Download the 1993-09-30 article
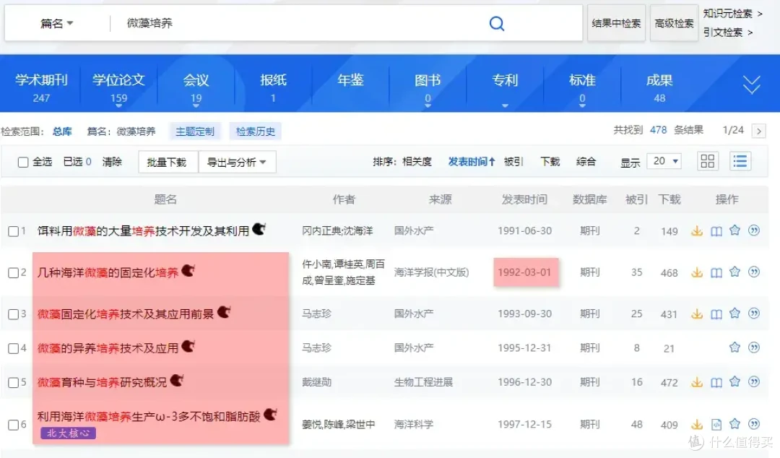 click(x=697, y=314)
